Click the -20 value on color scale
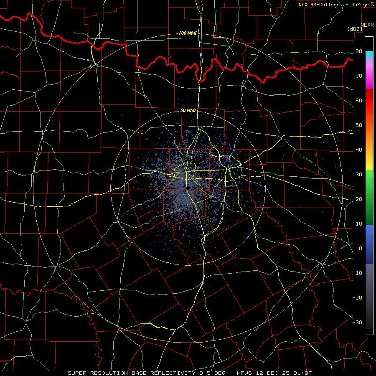Image resolution: width=376 pixels, height=376 pixels. pyautogui.click(x=357, y=298)
